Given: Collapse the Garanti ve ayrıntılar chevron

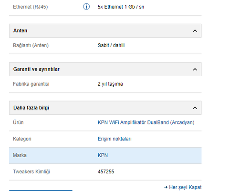Looking at the screenshot, I should (195, 70).
